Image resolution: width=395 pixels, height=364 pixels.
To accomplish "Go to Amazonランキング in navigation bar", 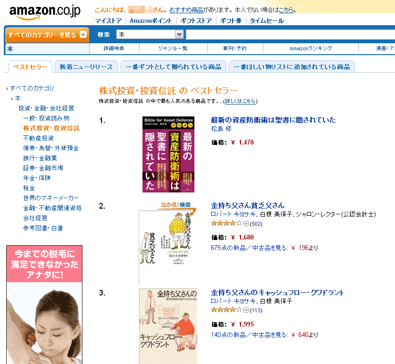I will point(311,48).
